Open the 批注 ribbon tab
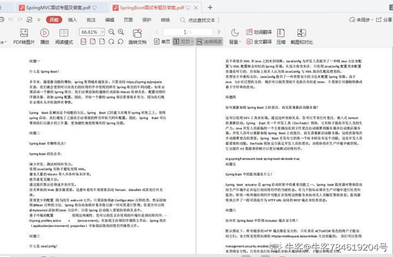 91,20
